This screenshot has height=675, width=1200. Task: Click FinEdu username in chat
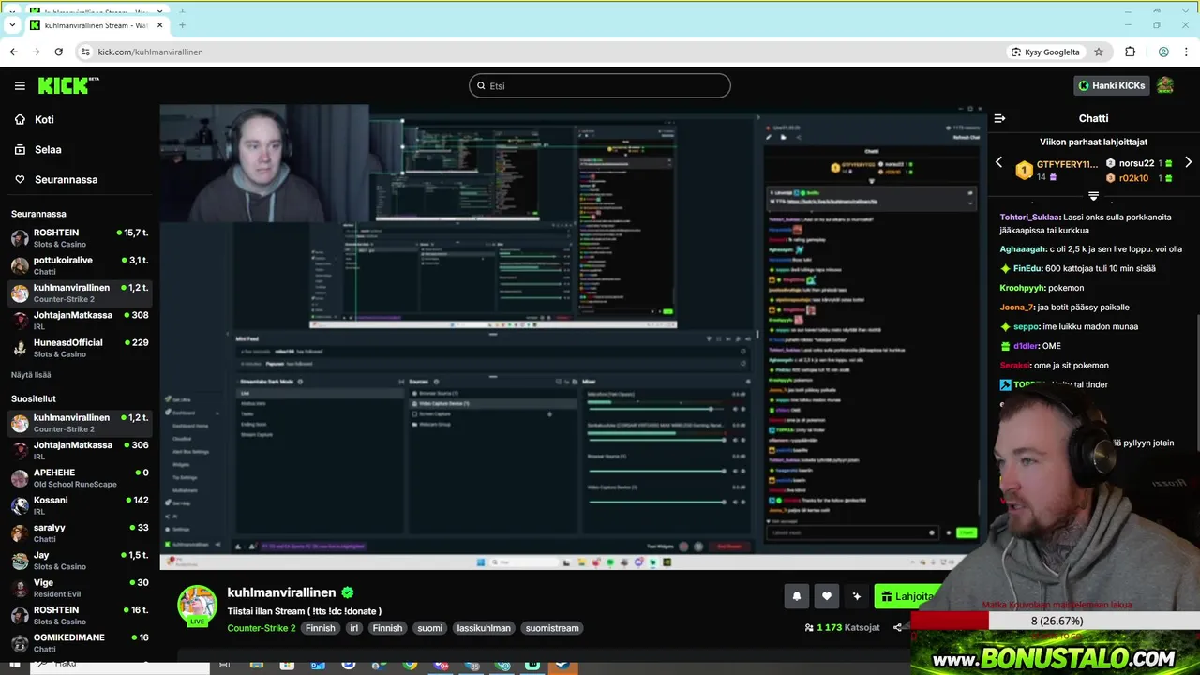[x=1027, y=268]
